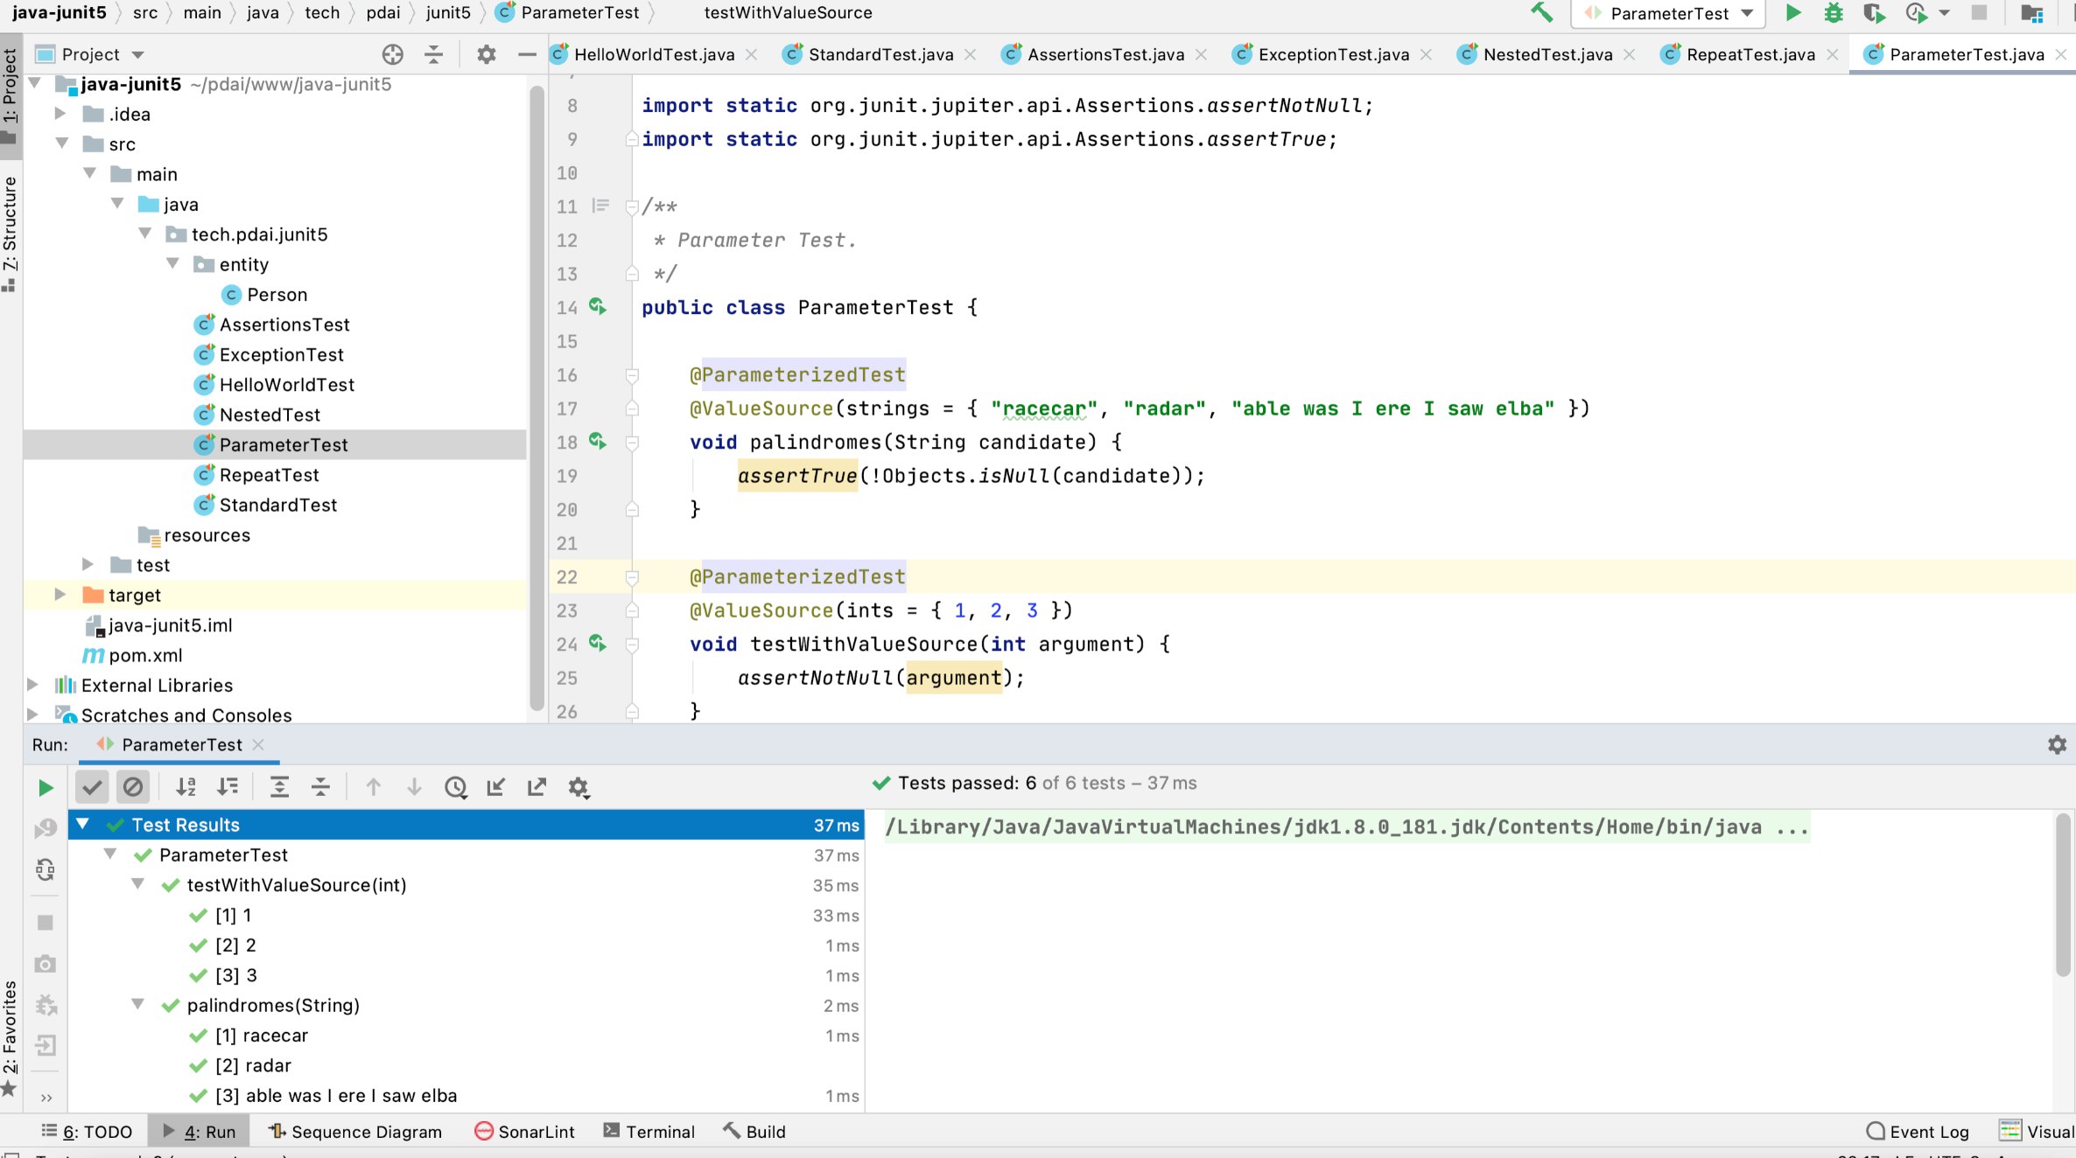Collapse palindromes(String) results node
This screenshot has height=1158, width=2076.
[x=137, y=1004]
